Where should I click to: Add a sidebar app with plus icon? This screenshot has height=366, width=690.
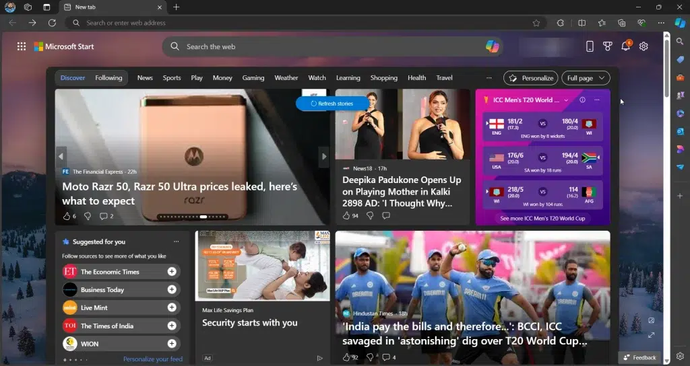coord(680,196)
